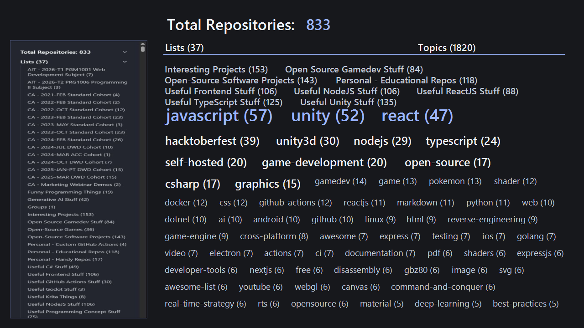This screenshot has width=584, height=328.
Task: Open AIT - 2026-T1 PGM1001 Web Development sidebar item
Action: click(66, 72)
